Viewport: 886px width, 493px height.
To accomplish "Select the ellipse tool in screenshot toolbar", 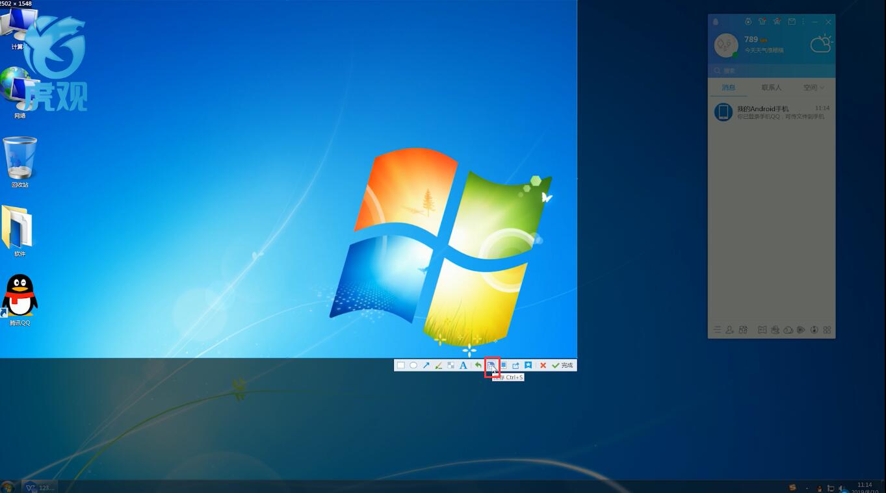I will pyautogui.click(x=413, y=366).
